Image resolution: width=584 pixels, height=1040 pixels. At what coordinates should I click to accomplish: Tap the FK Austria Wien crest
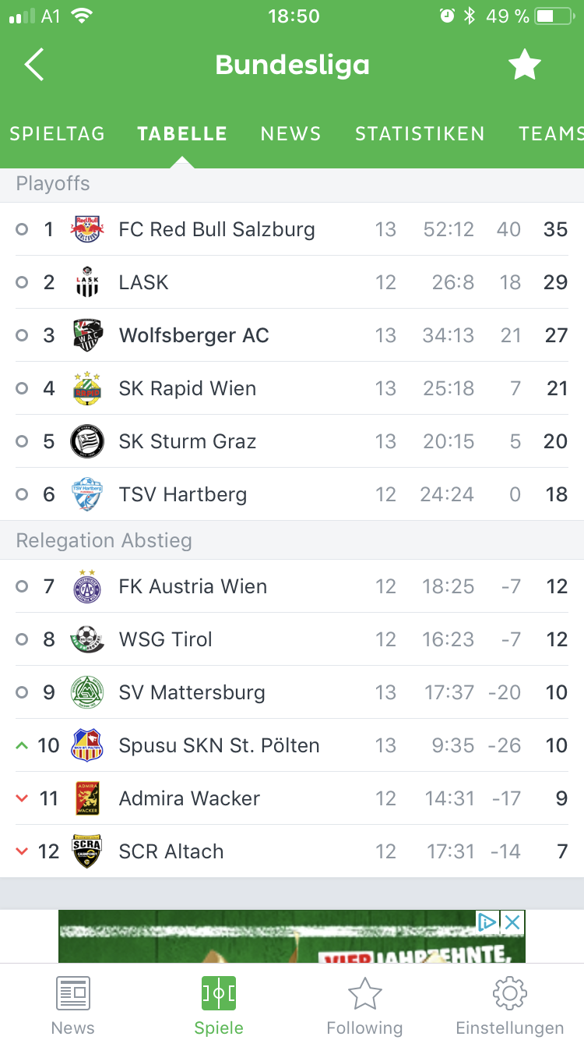87,586
